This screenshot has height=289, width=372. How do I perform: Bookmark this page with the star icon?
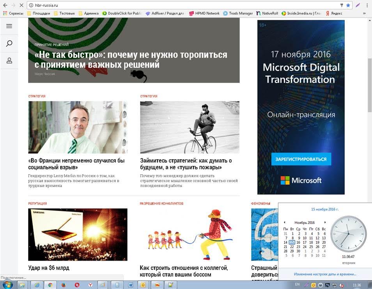pos(348,5)
